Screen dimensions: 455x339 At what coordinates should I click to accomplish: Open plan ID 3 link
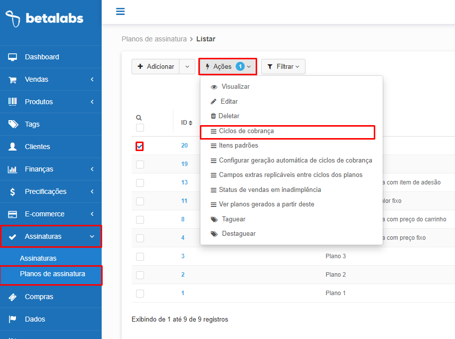pos(183,256)
